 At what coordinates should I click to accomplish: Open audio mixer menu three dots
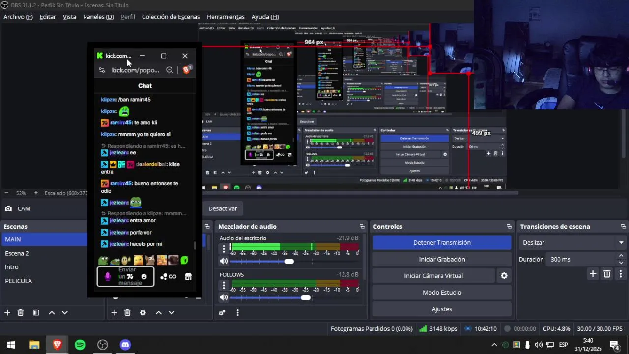click(x=237, y=313)
